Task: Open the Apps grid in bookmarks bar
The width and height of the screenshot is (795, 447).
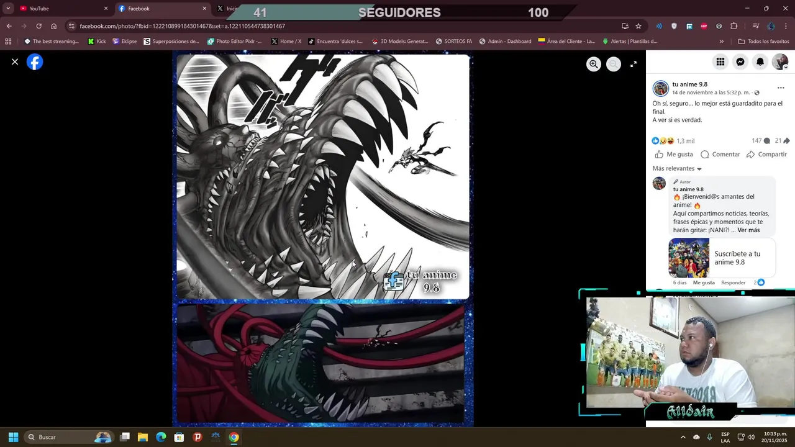Action: click(x=8, y=42)
